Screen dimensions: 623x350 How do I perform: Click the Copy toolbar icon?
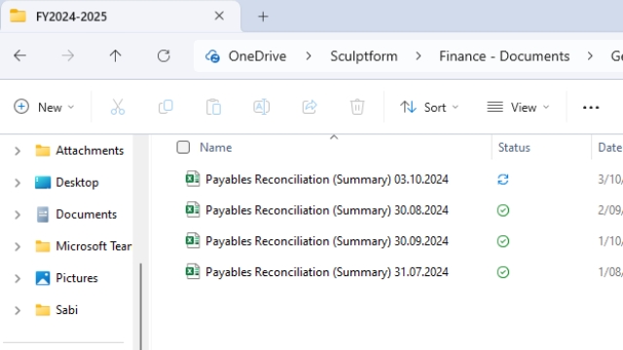point(165,107)
